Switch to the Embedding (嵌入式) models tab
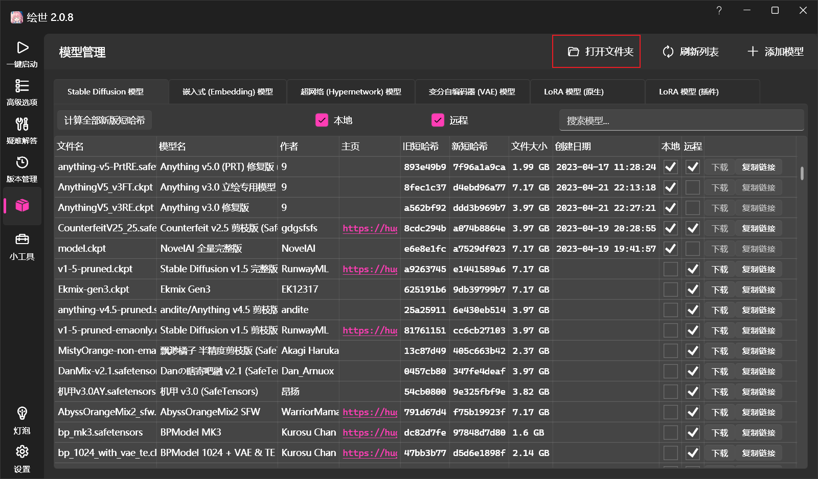This screenshot has height=479, width=818. (228, 92)
